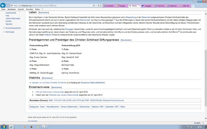Screen dimensions: 207x129
Task: Open the browser Tools gear icon
Action: click(x=205, y=5)
